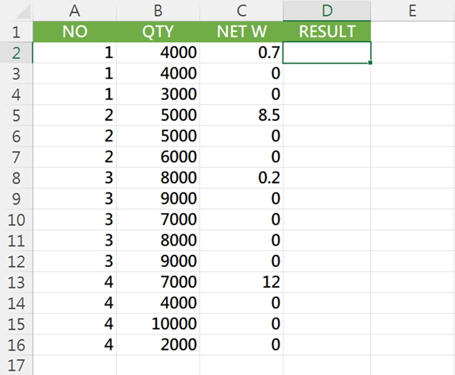Image resolution: width=455 pixels, height=375 pixels.
Task: Select cell B4 with value 3000
Action: click(x=158, y=95)
